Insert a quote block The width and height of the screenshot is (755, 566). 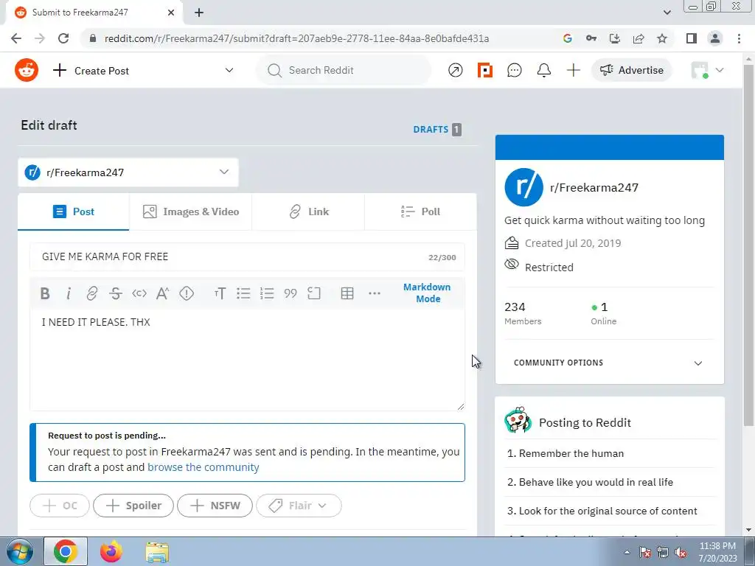(x=290, y=293)
